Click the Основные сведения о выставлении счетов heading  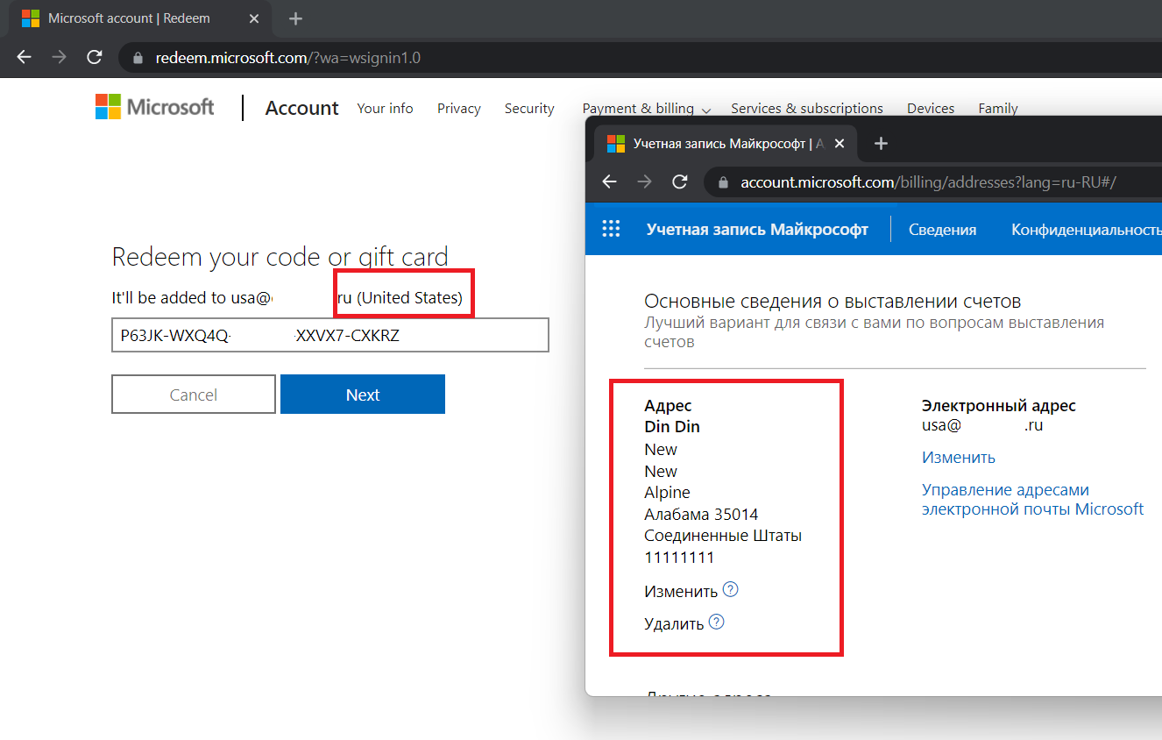click(833, 302)
